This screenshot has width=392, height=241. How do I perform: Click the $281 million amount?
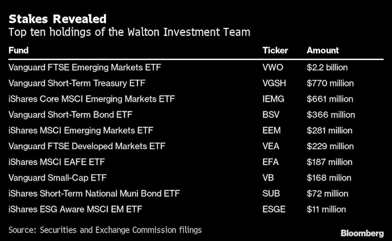pos(330,130)
